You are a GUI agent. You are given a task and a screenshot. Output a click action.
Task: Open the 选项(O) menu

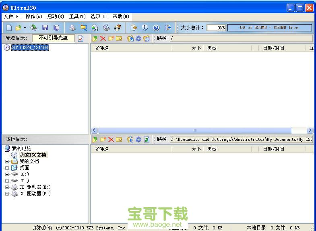[x=99, y=16]
